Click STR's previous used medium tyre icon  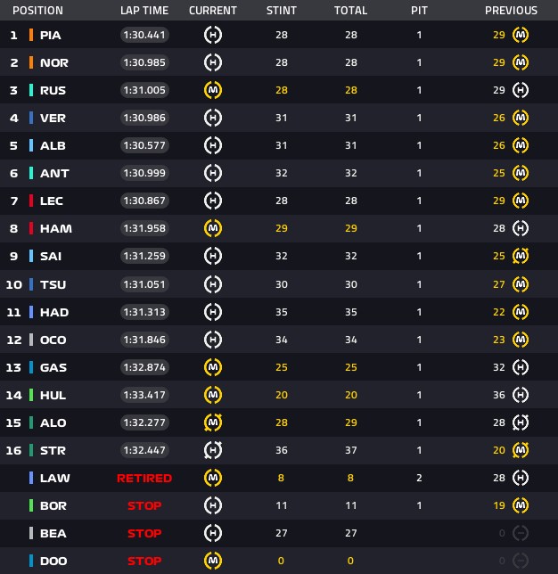tap(521, 450)
